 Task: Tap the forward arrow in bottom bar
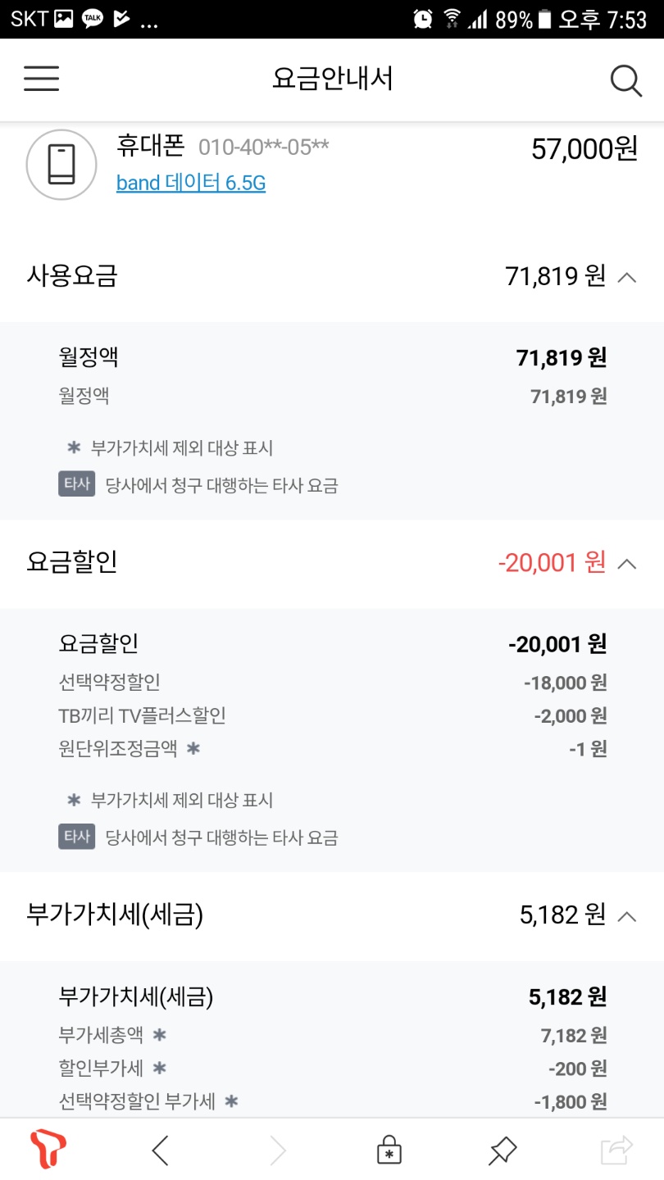(x=278, y=1150)
